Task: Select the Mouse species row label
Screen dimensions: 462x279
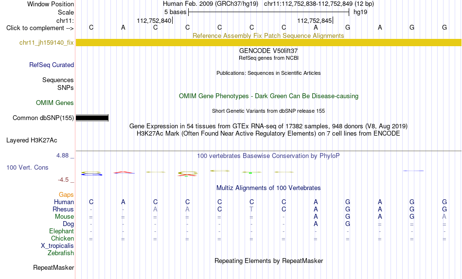Action: 64,217
